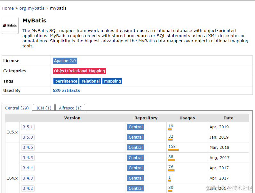Open the Object/Relational Mapping category
Screen dimensions: 255x193
(79, 71)
